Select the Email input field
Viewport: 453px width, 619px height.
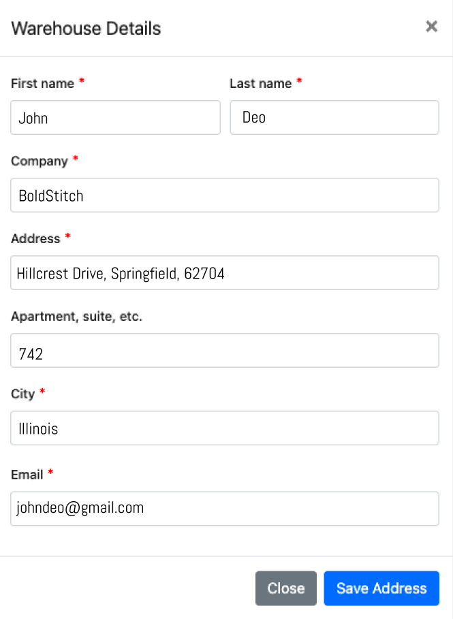coord(225,509)
